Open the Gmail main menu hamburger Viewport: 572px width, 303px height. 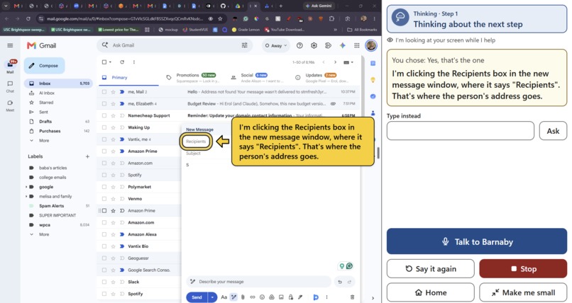click(x=10, y=45)
